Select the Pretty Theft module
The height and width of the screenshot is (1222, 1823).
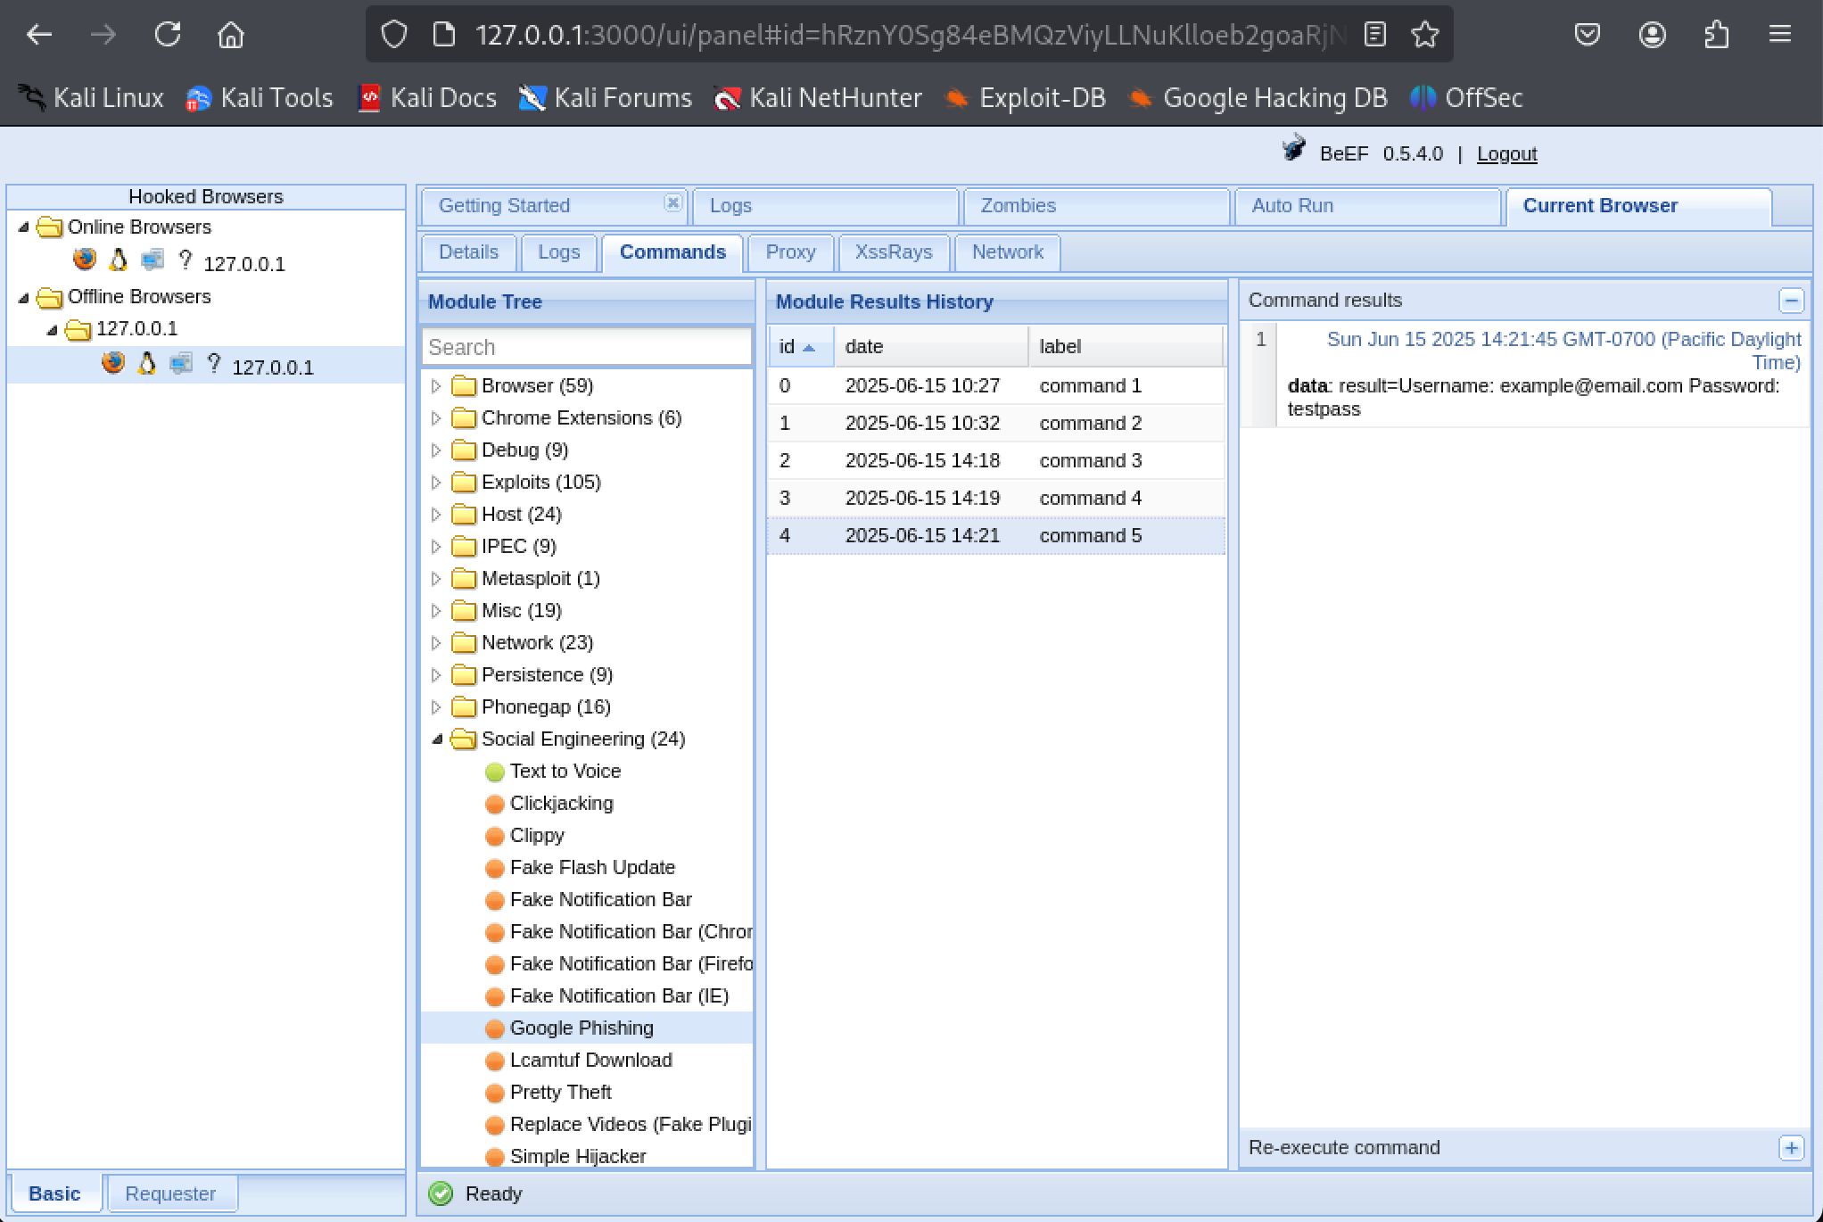coord(560,1093)
